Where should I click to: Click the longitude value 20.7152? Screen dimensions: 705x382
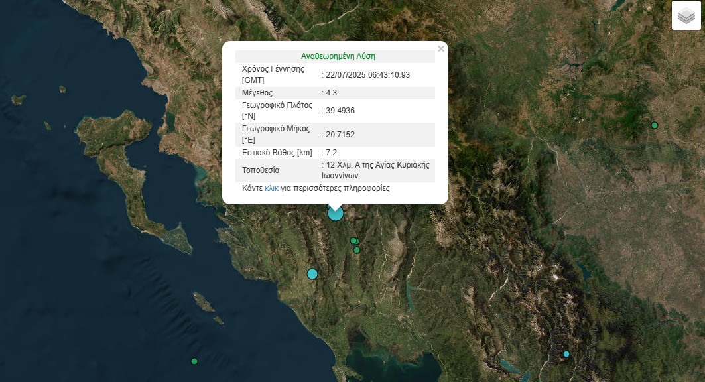pos(341,135)
